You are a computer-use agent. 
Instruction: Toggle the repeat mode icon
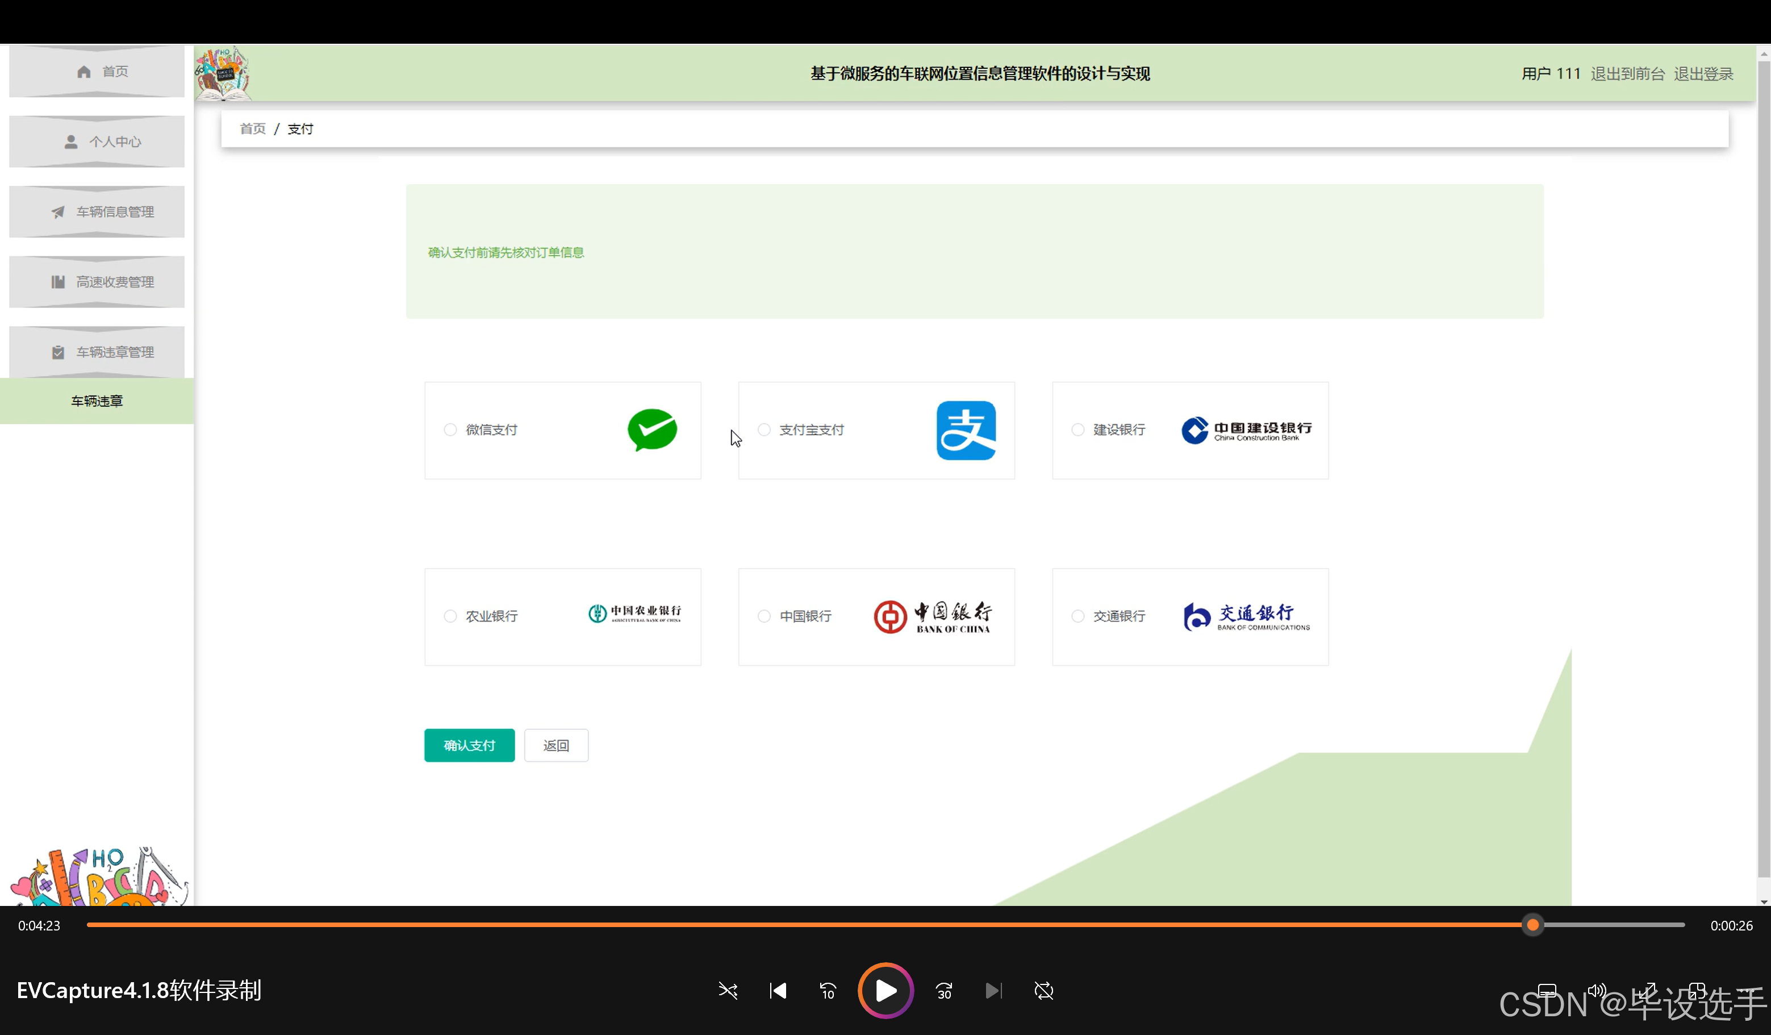1045,991
